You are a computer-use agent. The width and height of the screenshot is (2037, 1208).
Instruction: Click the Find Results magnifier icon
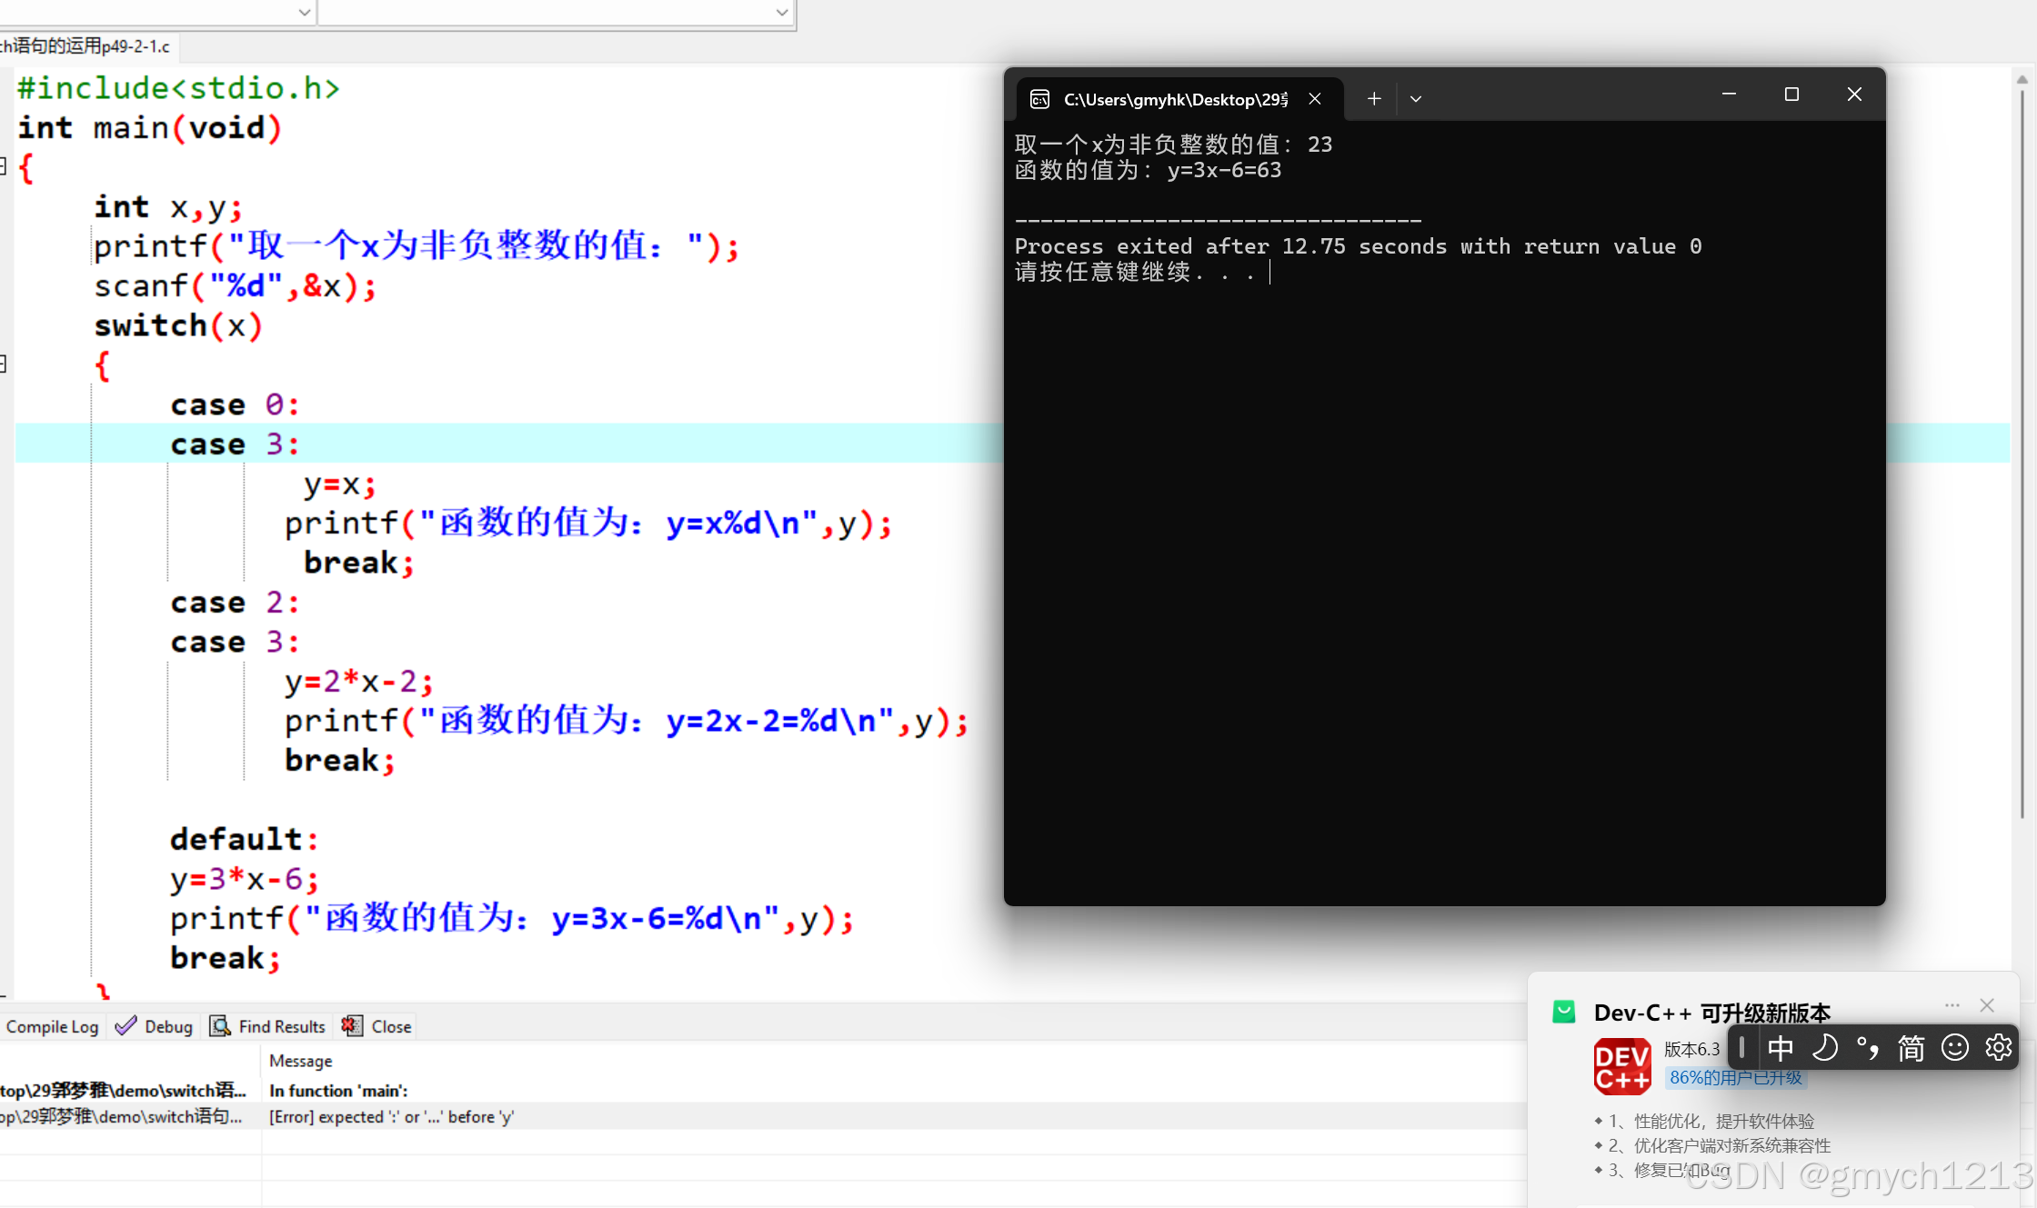pyautogui.click(x=220, y=1026)
